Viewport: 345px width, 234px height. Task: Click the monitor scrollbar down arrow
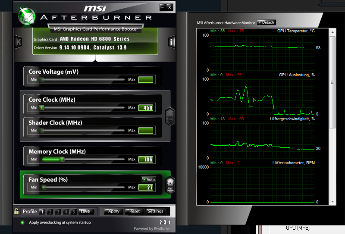(332, 201)
